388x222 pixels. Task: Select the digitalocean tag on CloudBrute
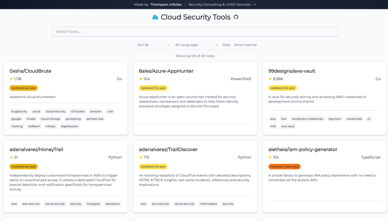click(70, 126)
